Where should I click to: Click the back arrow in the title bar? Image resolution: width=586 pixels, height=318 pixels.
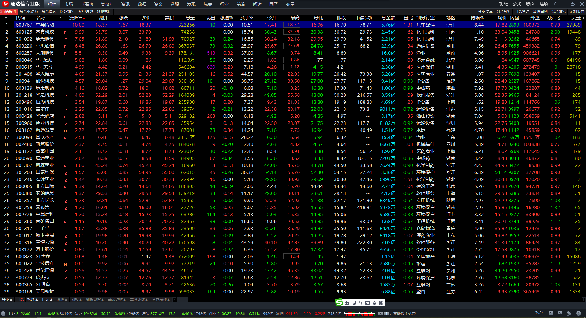point(556,4)
